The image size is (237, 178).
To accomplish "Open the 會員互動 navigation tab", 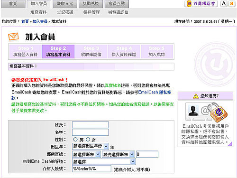I will 117,4.
